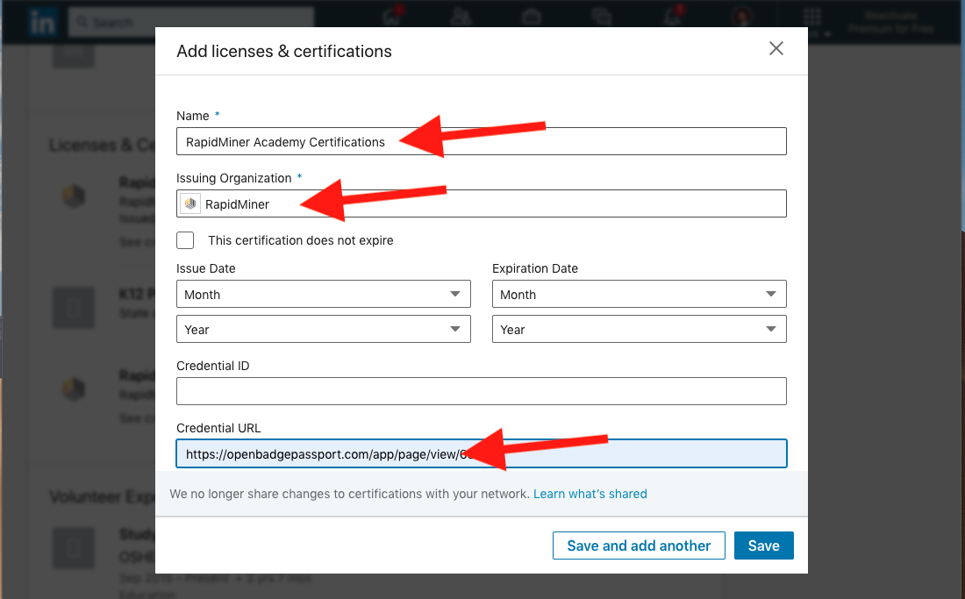Open the Work apps grid icon

tap(811, 17)
